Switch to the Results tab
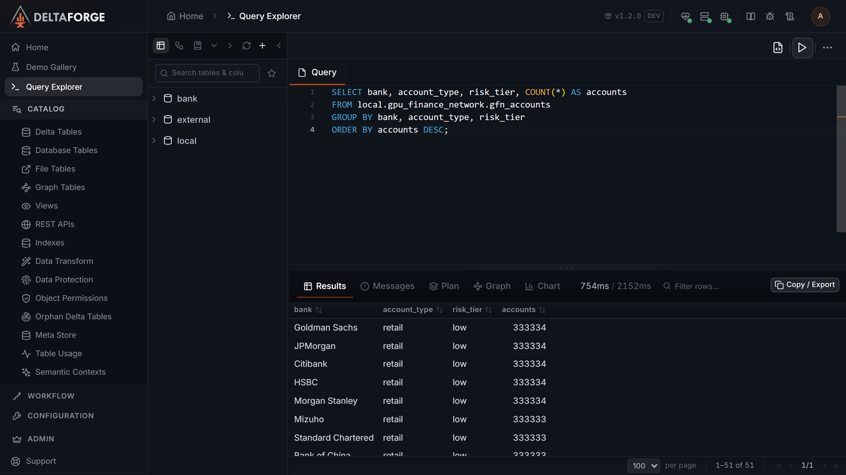846x475 pixels. point(325,286)
